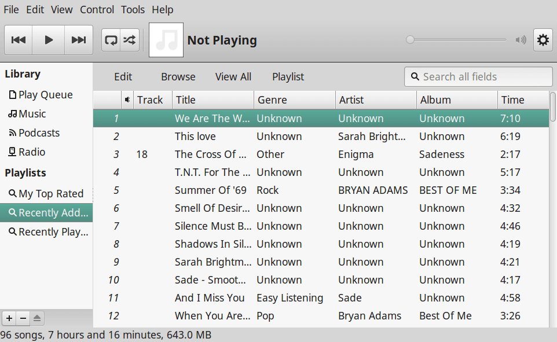Click the Radio device icon
The width and height of the screenshot is (557, 342).
point(12,152)
